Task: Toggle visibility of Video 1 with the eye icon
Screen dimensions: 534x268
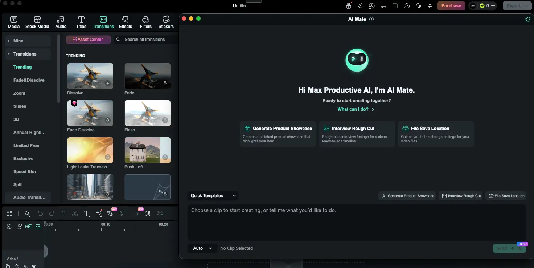Action: pos(34,266)
